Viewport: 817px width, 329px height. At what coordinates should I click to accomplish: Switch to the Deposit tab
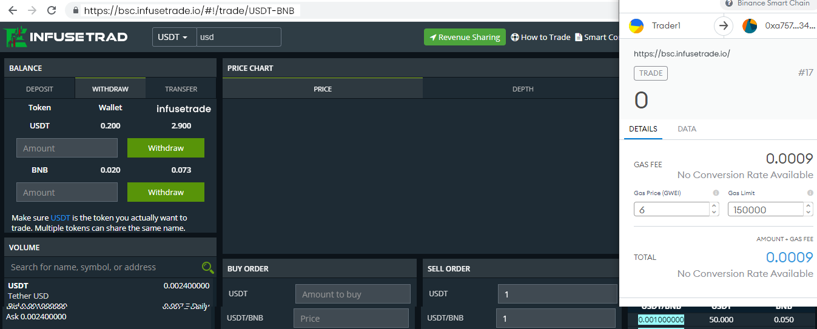[39, 88]
